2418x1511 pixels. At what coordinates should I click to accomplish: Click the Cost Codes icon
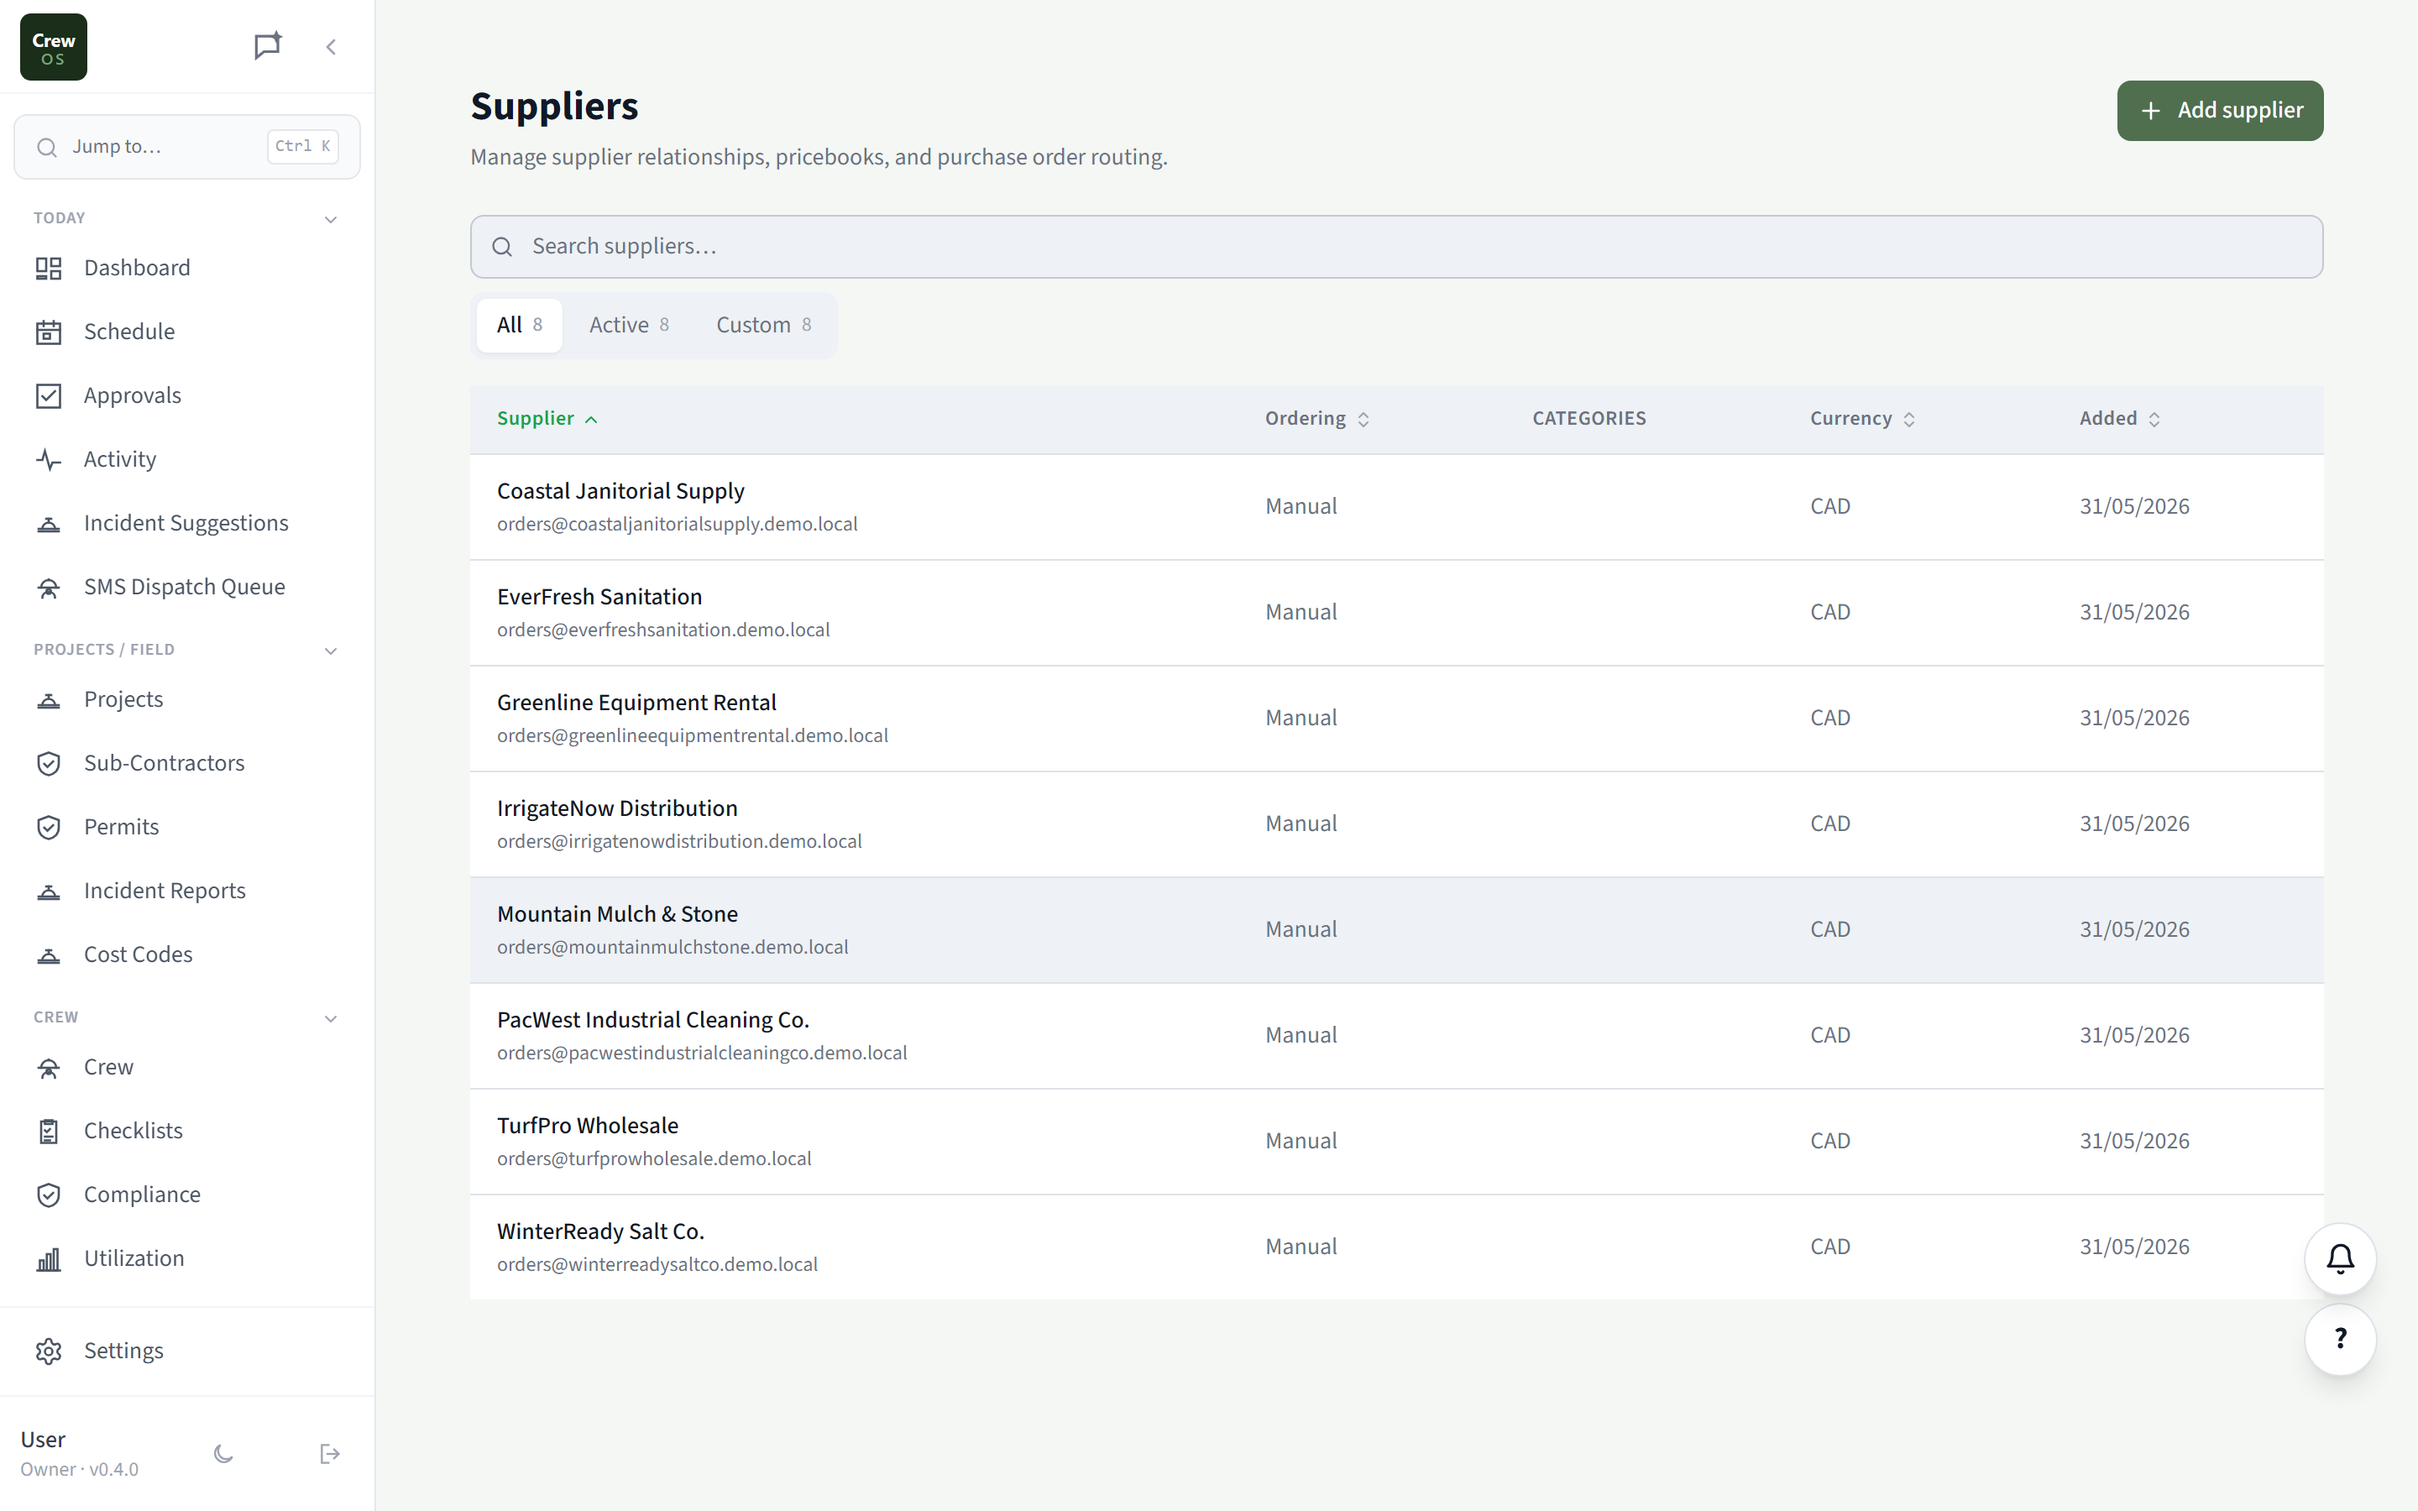pyautogui.click(x=49, y=955)
